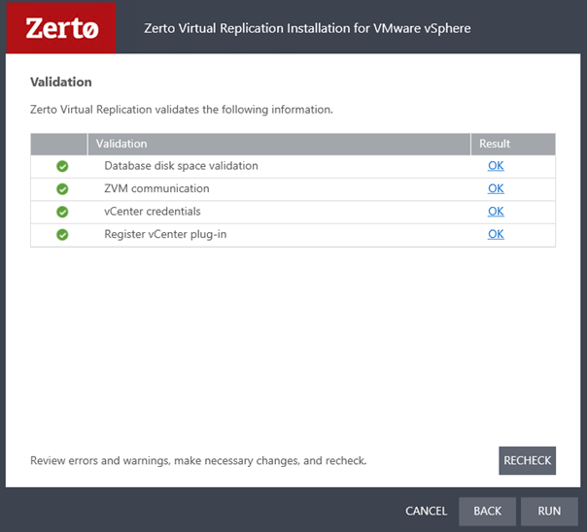This screenshot has width=587, height=532.
Task: Open OK result for Register vCenter plug-in
Action: coord(496,234)
